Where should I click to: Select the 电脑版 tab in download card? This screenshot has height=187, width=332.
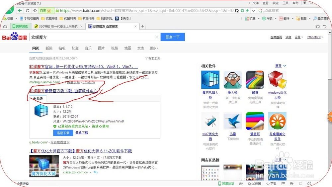coord(38,98)
